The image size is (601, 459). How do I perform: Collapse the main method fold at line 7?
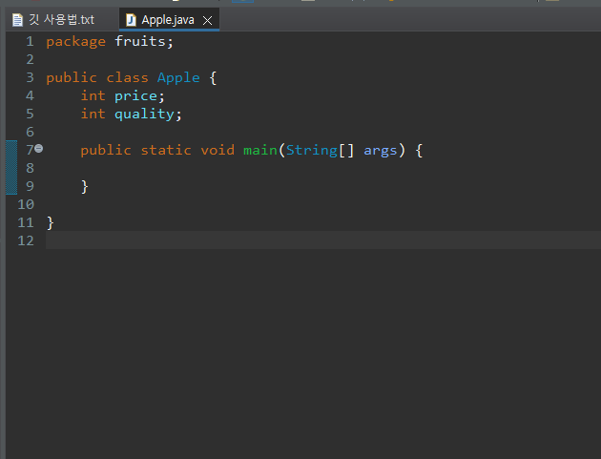tap(39, 149)
